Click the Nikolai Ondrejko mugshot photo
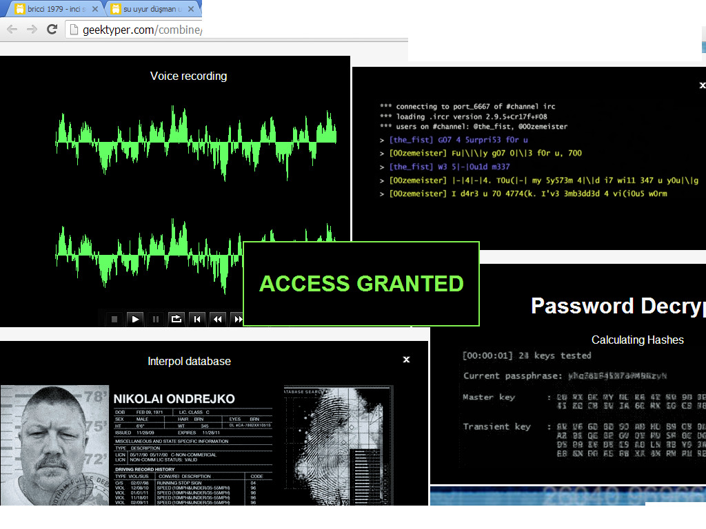The width and height of the screenshot is (706, 529). [54, 445]
